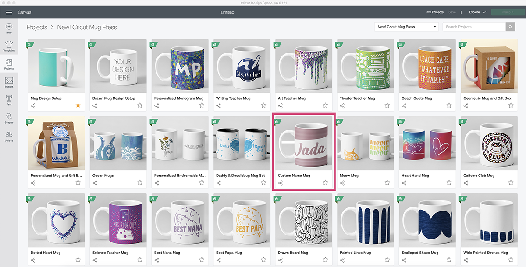This screenshot has height=267, width=526.
Task: Open the Personalized Mug and Gift Box thumbnail
Action: coord(57,143)
